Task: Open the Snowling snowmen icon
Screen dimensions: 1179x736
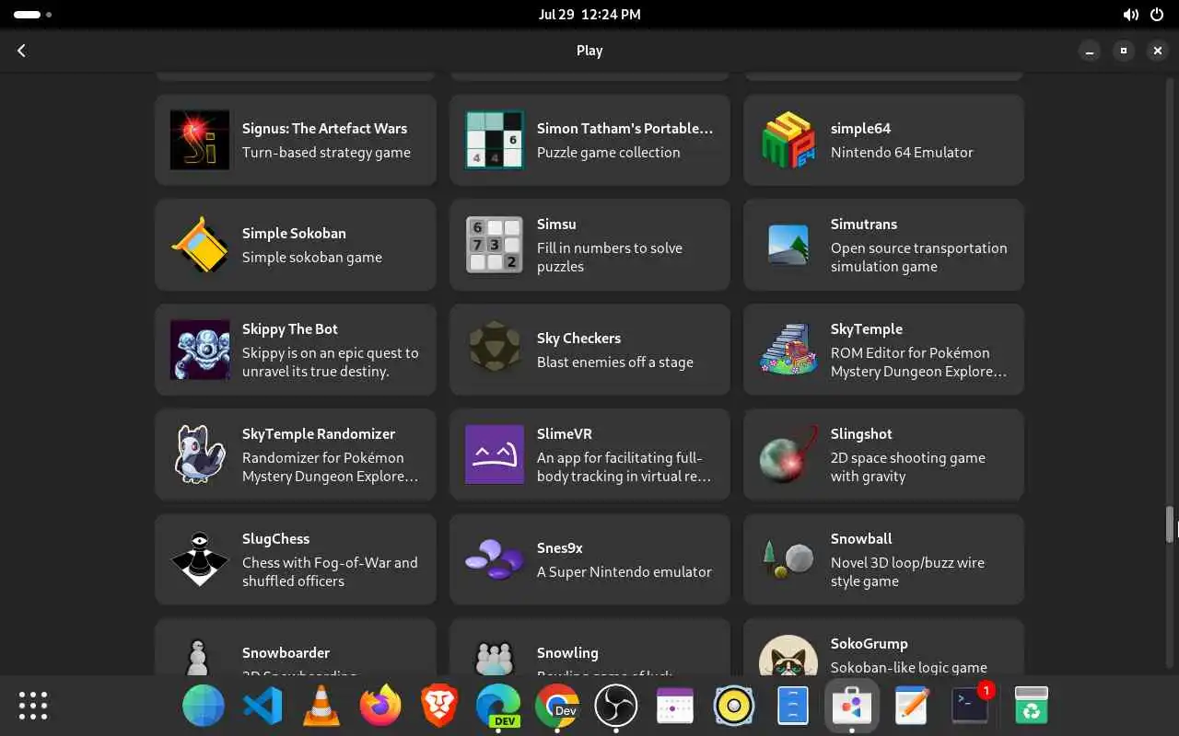Action: (495, 656)
